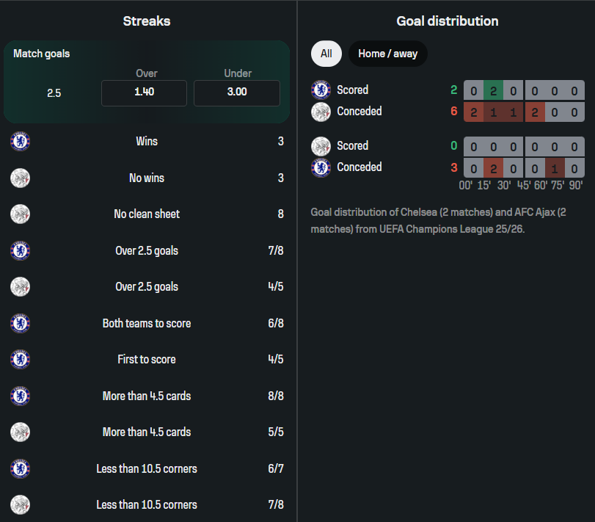Click Ajax crest in the top Conceded row

tap(321, 112)
